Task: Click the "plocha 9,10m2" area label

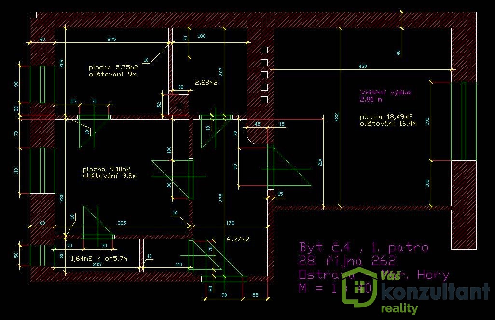Action: (x=107, y=169)
